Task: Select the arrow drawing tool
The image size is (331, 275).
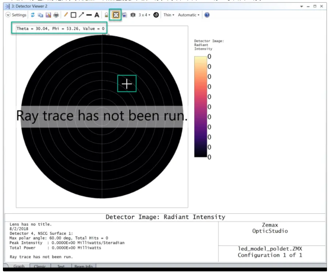Action: coord(81,15)
